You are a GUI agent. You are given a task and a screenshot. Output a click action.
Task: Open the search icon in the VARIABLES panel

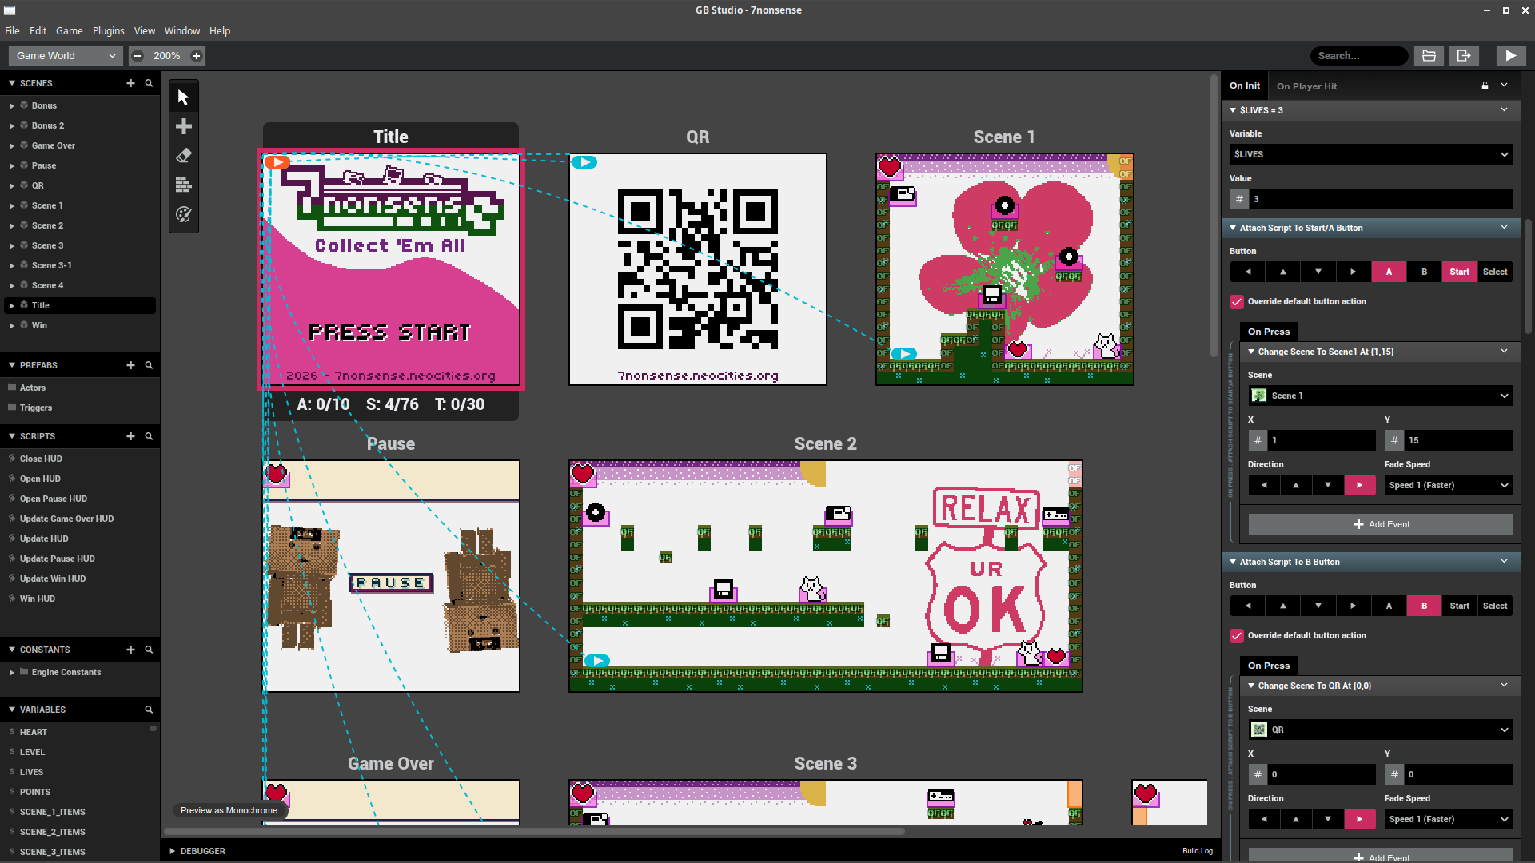click(149, 709)
